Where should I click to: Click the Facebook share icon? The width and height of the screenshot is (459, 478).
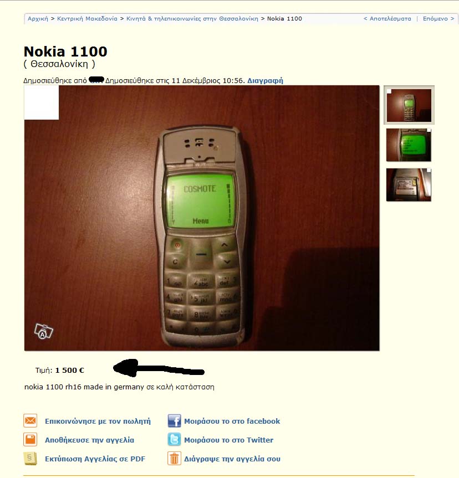pos(174,421)
